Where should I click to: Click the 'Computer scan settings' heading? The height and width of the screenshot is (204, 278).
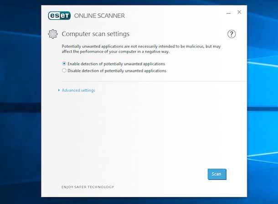(x=96, y=34)
